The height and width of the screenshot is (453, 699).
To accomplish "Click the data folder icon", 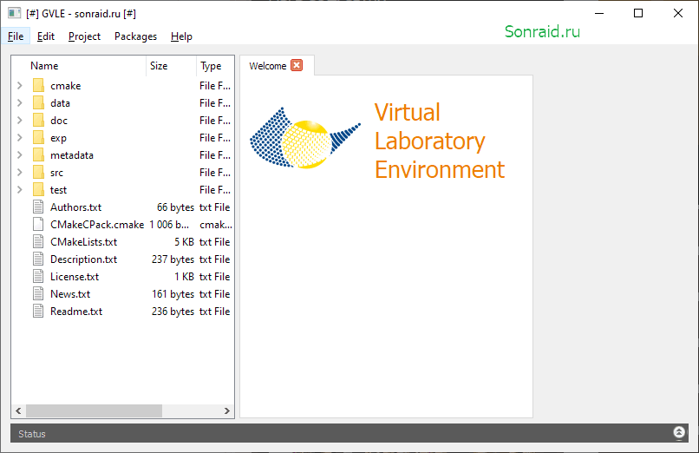I will pos(39,102).
